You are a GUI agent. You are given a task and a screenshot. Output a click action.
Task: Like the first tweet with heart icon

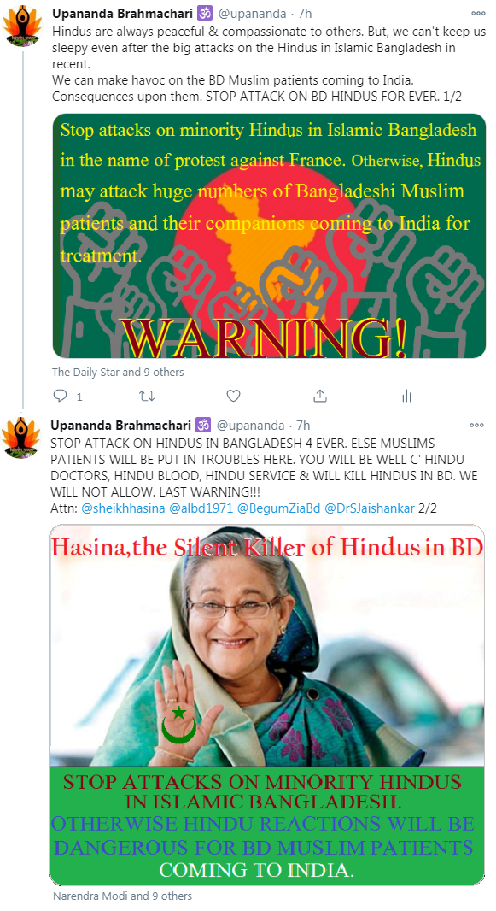(233, 397)
